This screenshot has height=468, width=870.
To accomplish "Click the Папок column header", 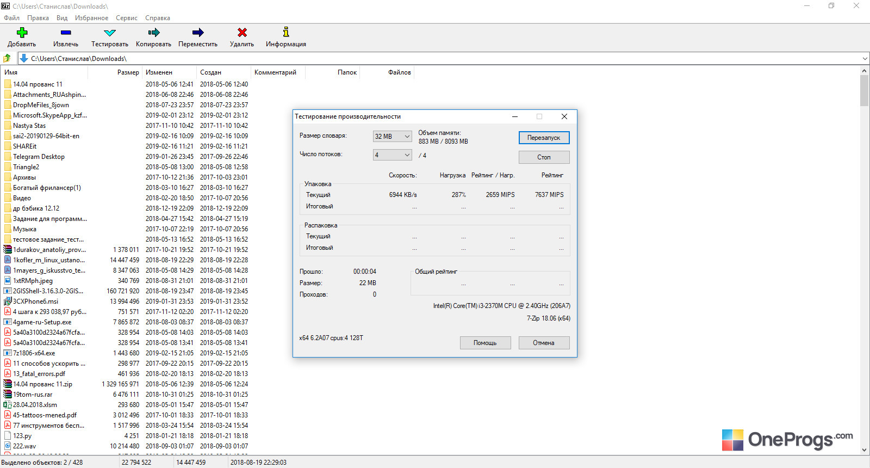I will 332,72.
